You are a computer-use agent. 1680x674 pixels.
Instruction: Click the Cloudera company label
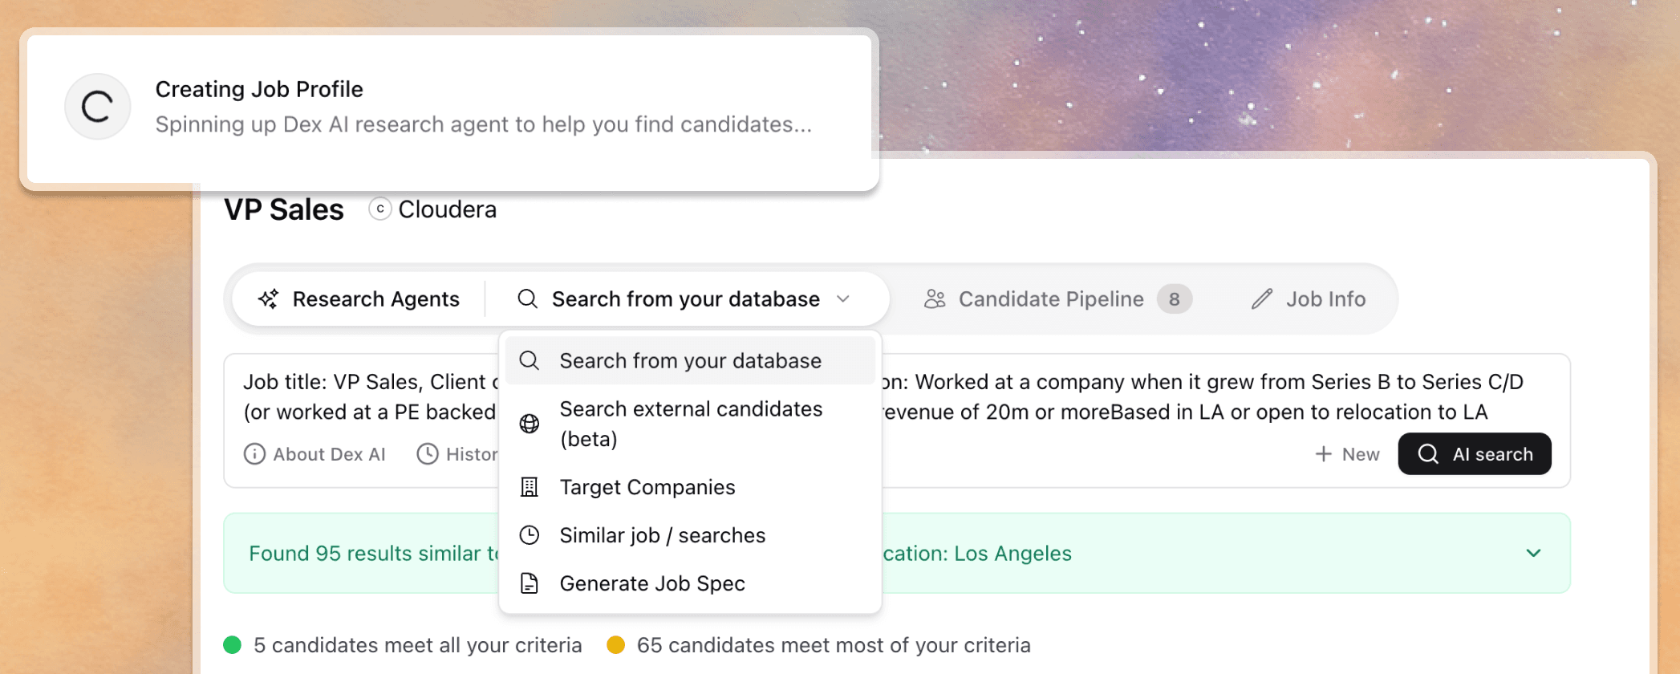click(x=447, y=209)
